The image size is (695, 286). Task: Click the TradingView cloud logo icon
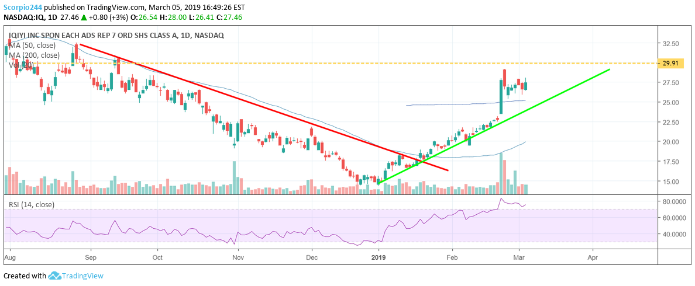point(56,275)
